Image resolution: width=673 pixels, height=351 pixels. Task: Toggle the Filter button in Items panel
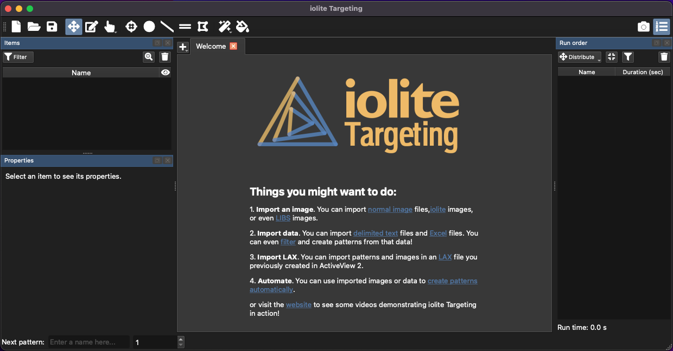click(17, 56)
